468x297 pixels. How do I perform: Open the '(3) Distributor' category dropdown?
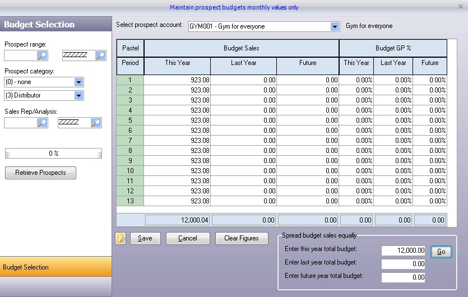[x=78, y=95]
